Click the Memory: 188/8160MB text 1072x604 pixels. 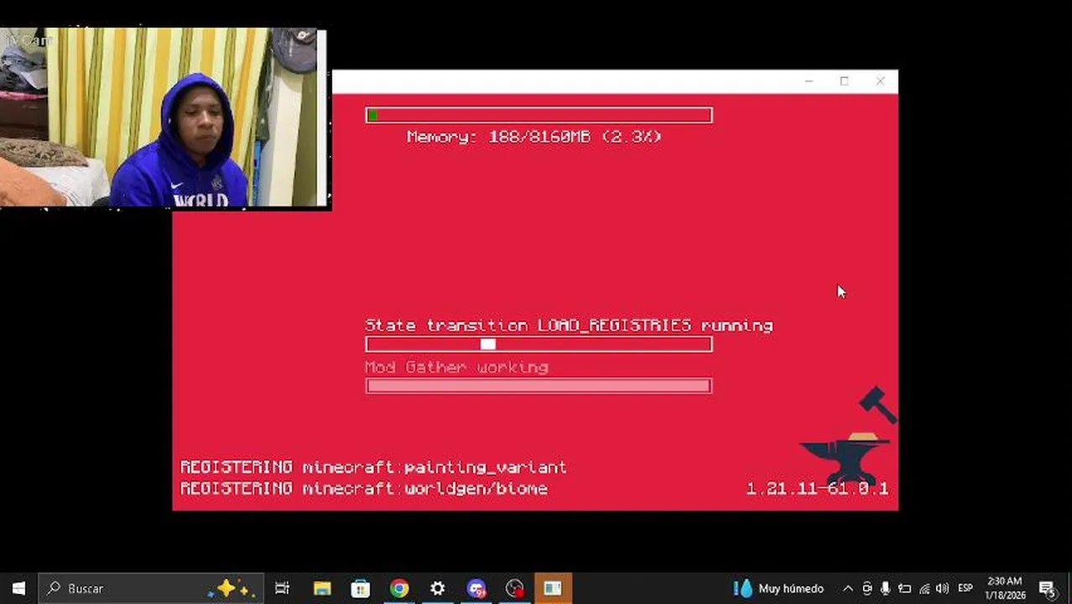533,136
